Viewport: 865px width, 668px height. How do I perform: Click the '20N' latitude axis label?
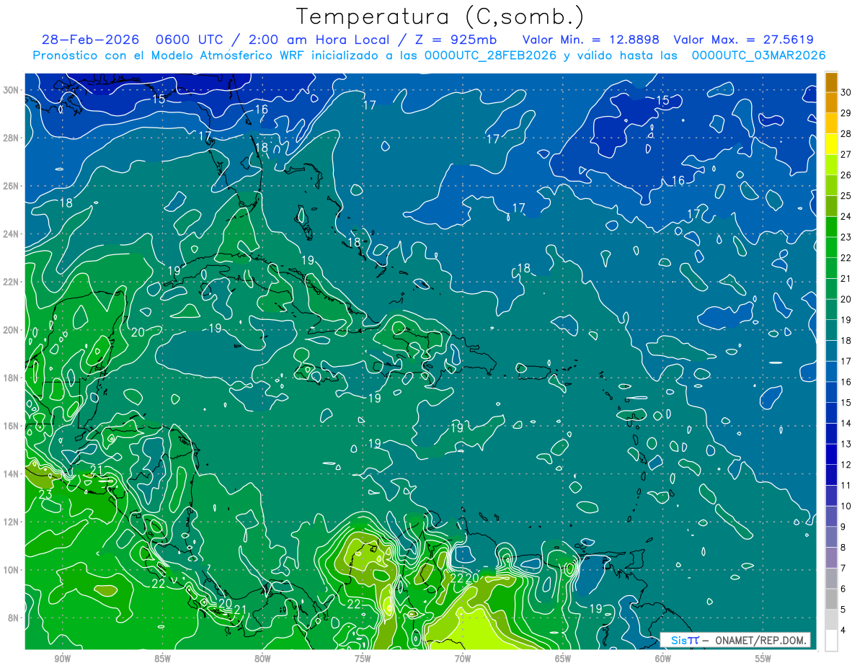12,330
